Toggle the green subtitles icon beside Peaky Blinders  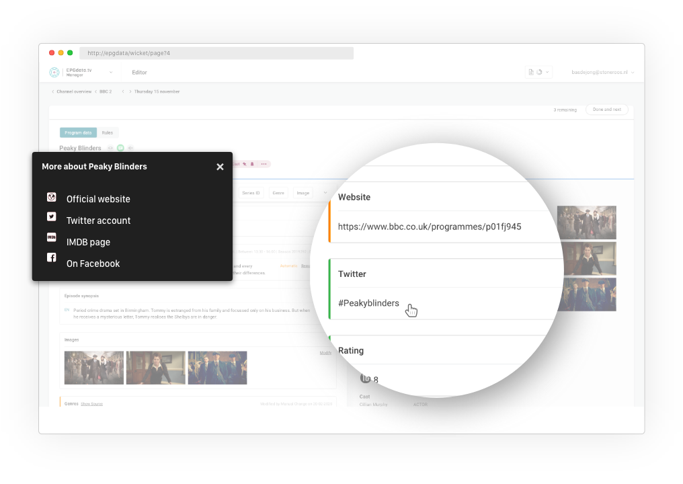(x=120, y=148)
